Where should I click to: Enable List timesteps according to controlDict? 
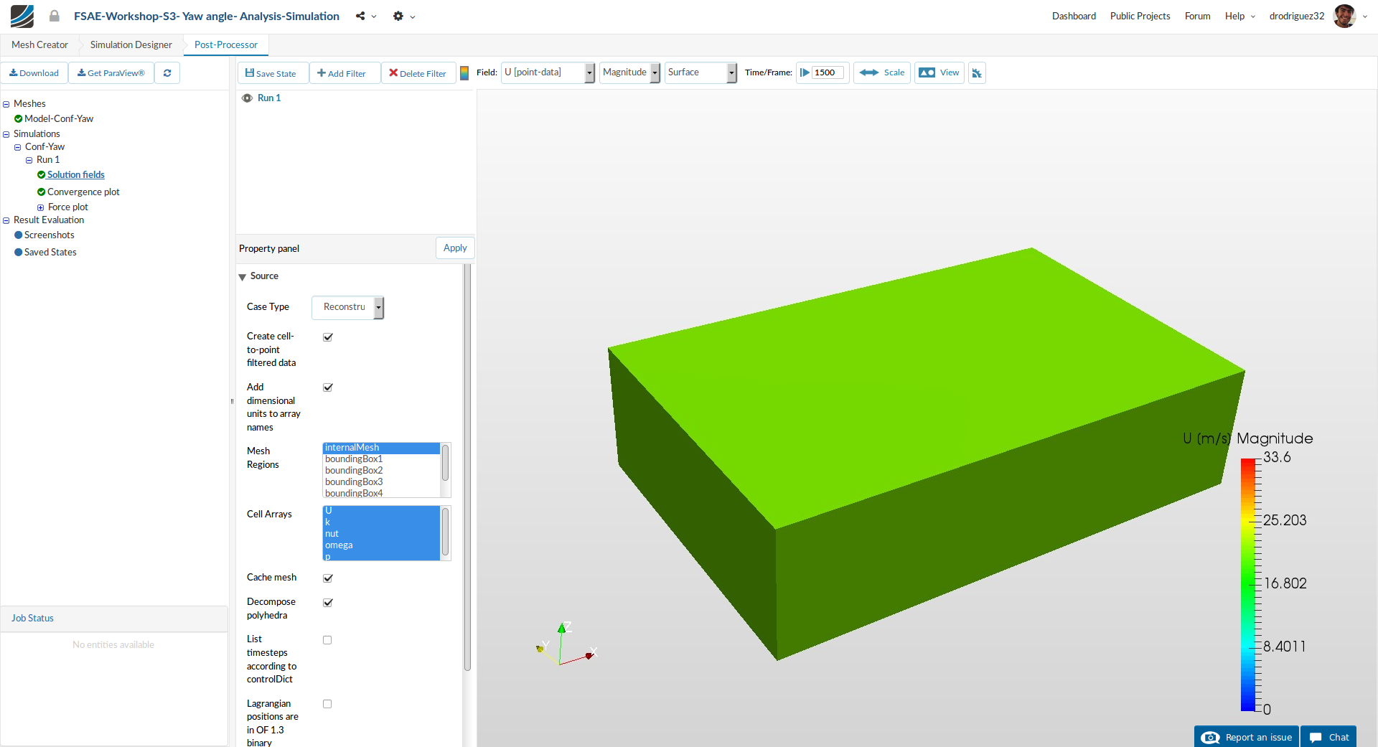tap(327, 640)
